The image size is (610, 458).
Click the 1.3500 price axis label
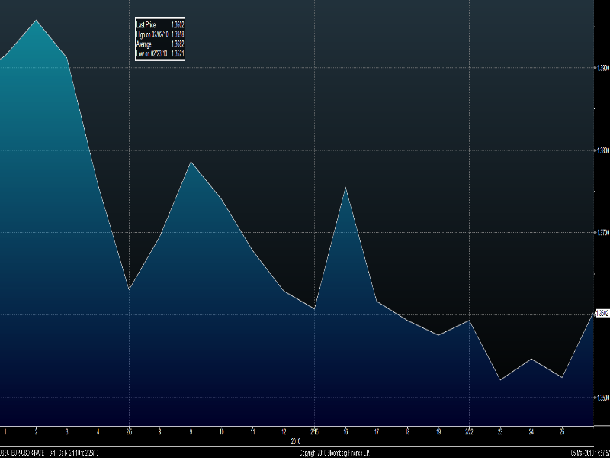click(x=603, y=398)
